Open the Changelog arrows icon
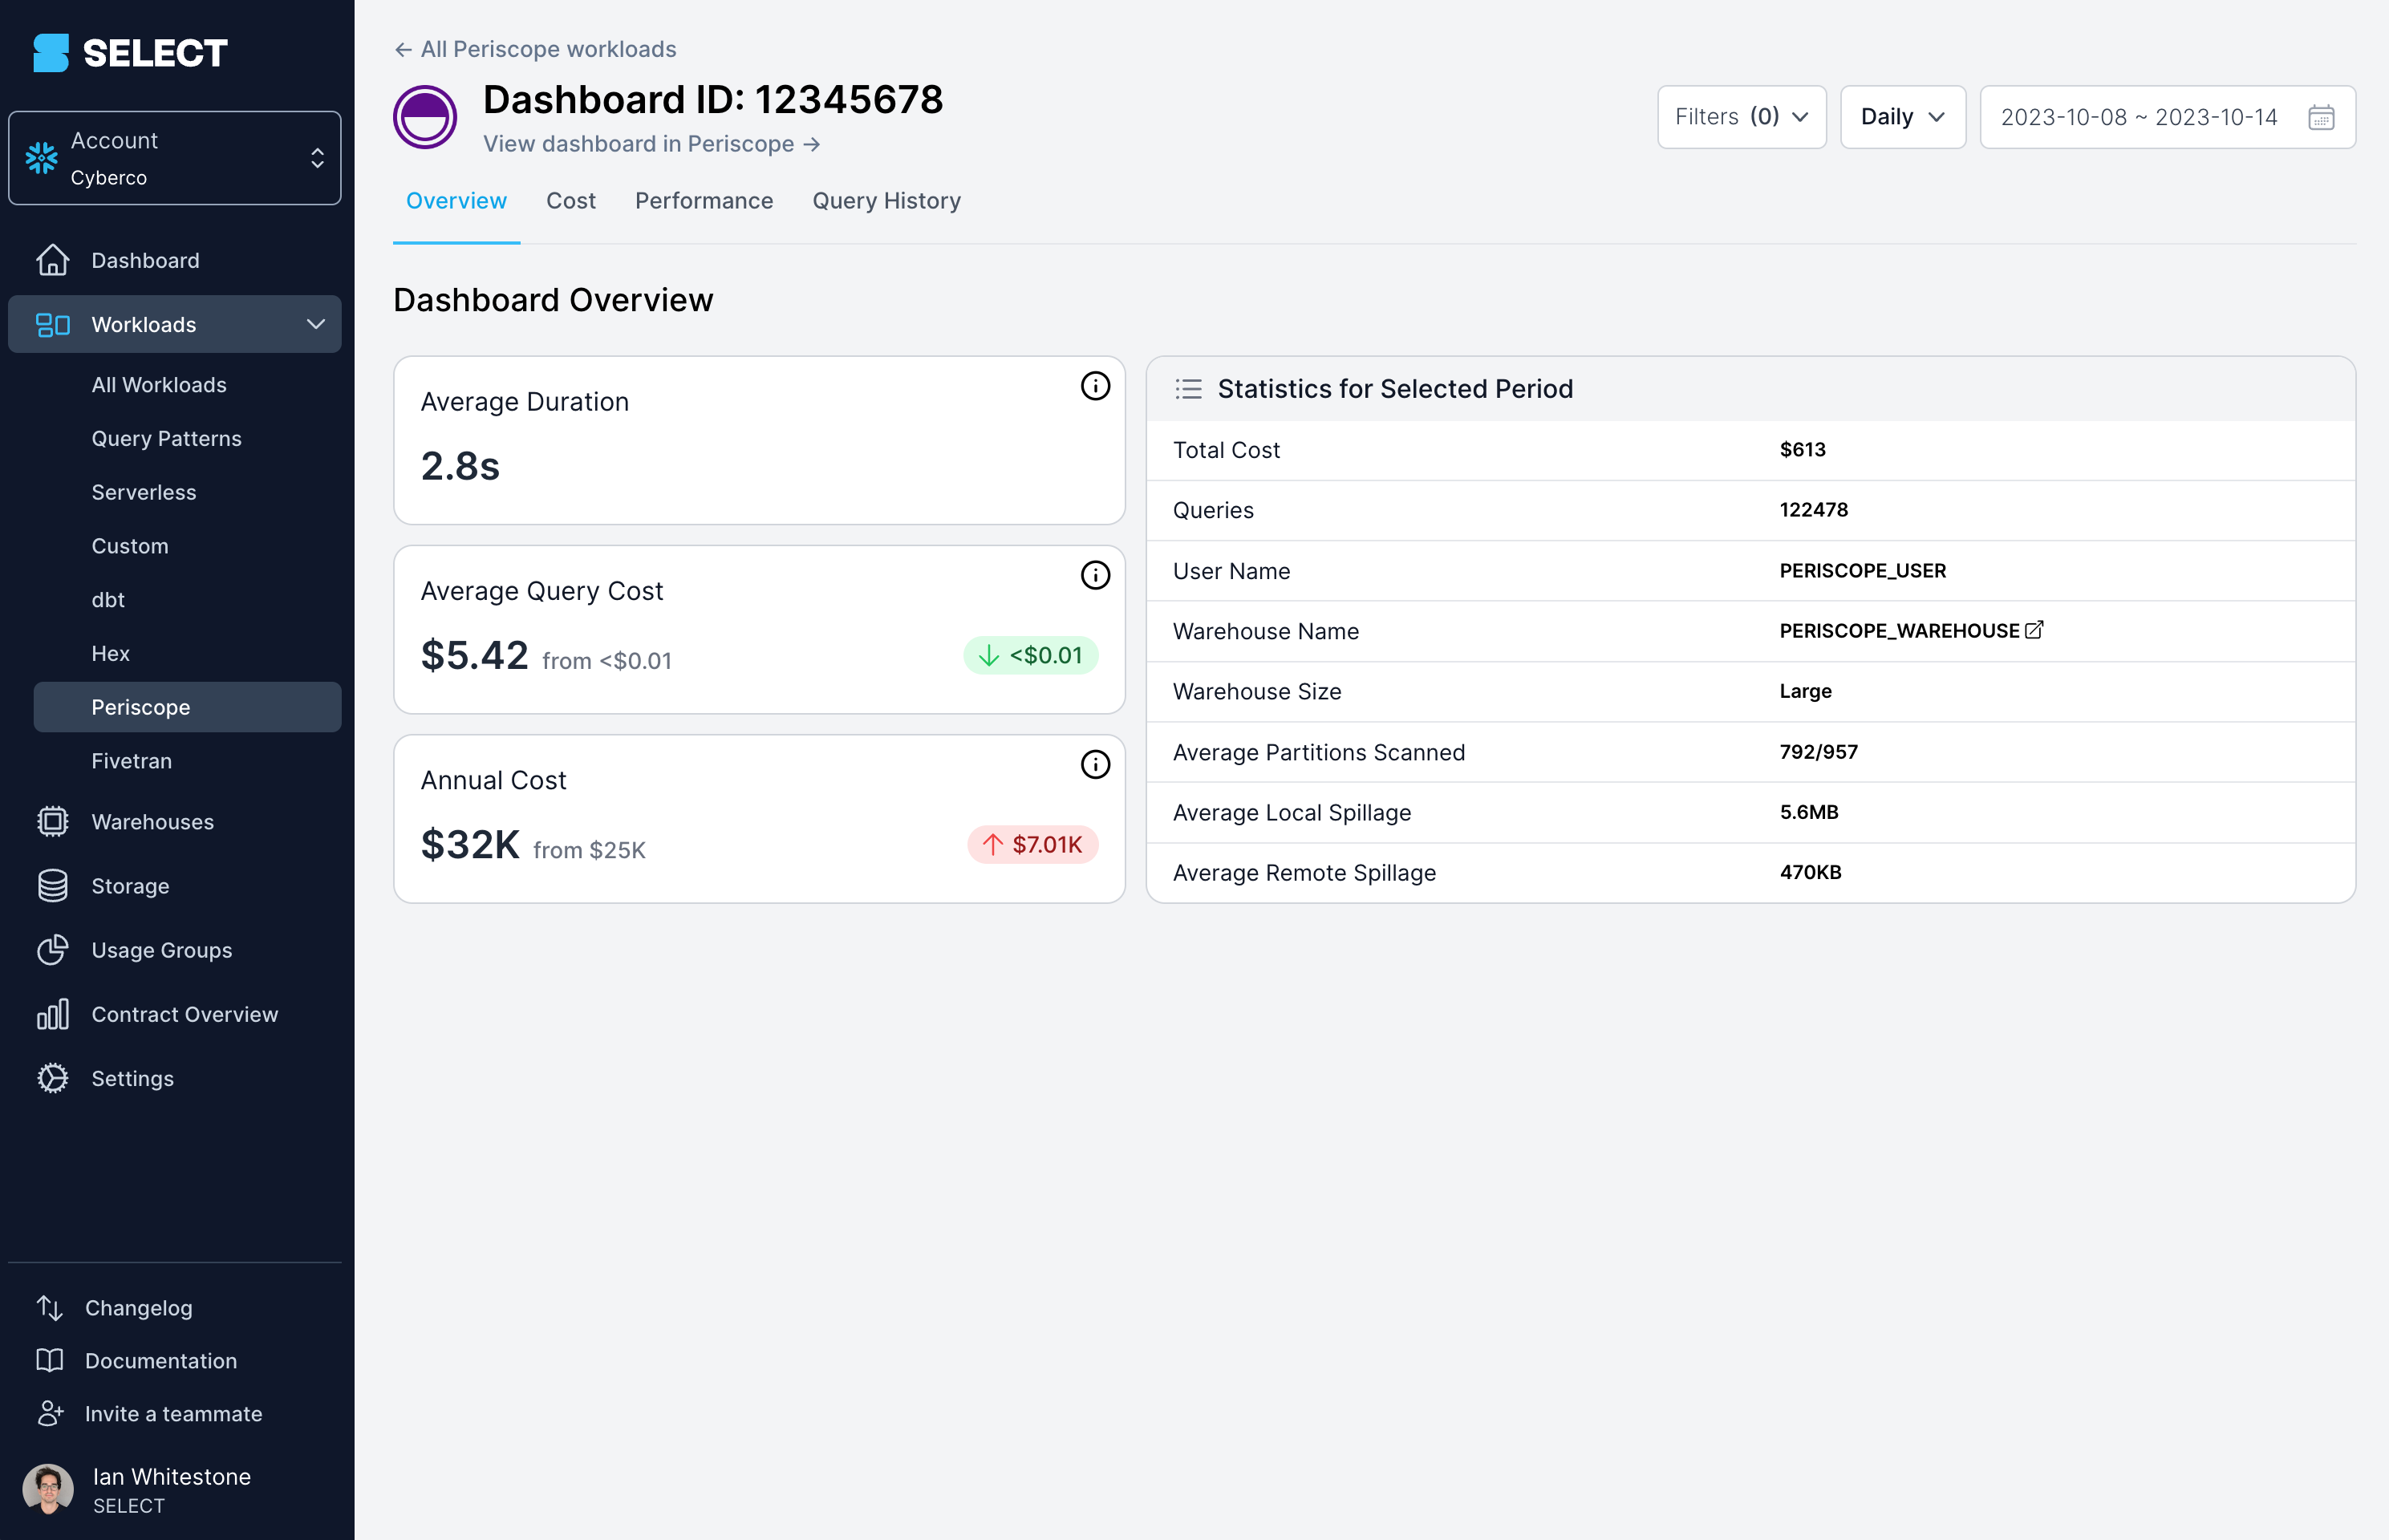This screenshot has width=2389, height=1540. tap(50, 1308)
